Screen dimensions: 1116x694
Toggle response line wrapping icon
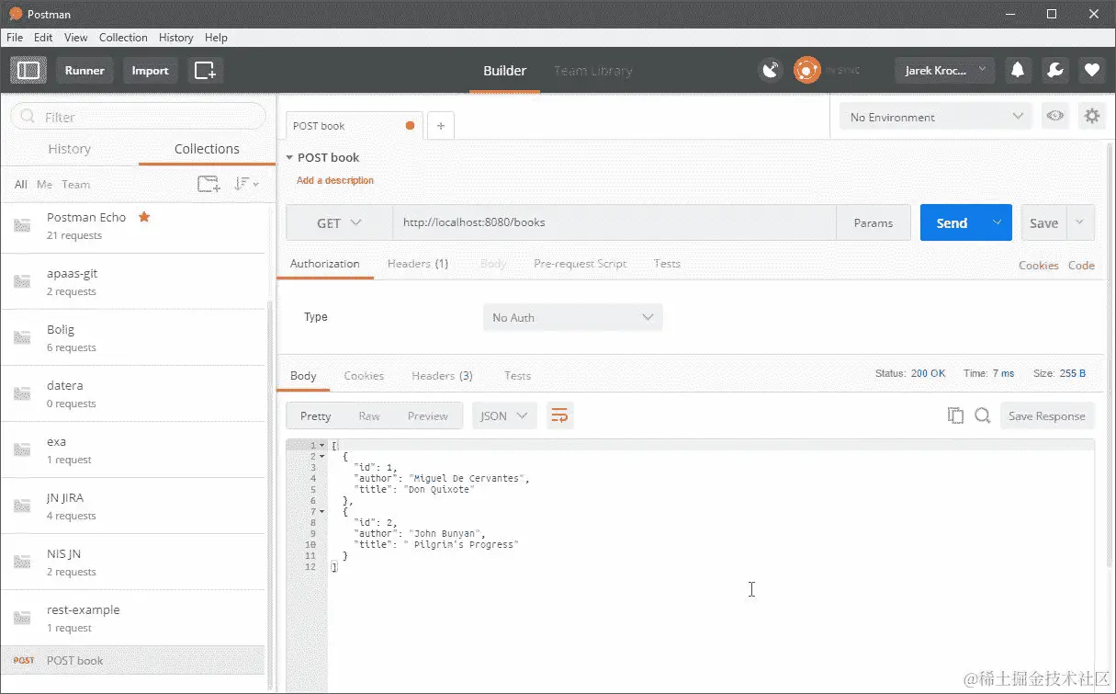coord(559,415)
